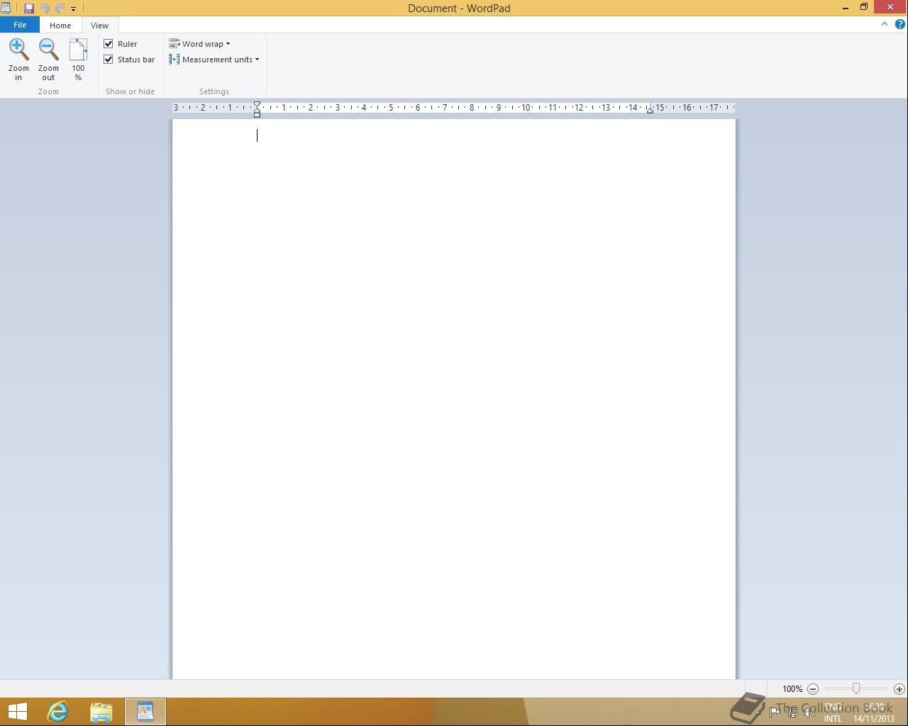Open the File menu tab

(20, 25)
